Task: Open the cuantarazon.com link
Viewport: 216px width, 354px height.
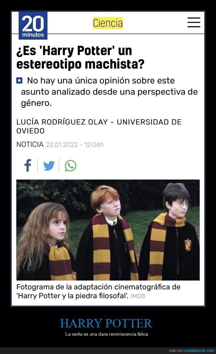Action: click(x=198, y=350)
